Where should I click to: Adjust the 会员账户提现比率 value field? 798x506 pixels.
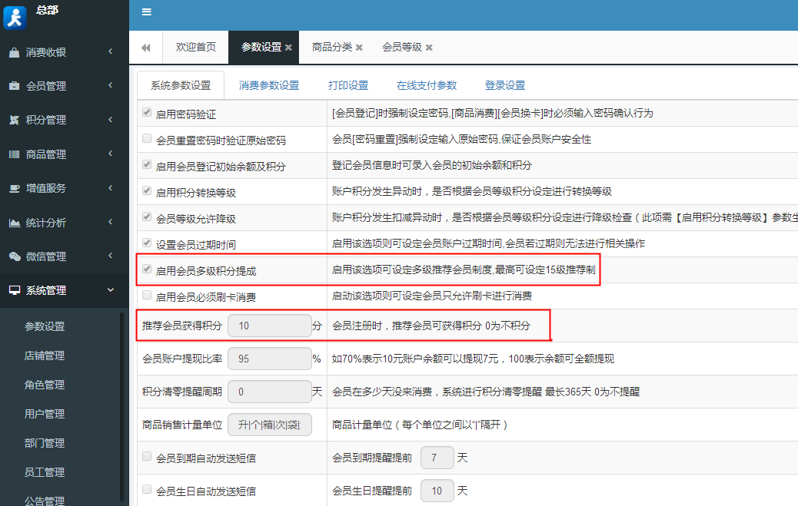click(x=270, y=358)
